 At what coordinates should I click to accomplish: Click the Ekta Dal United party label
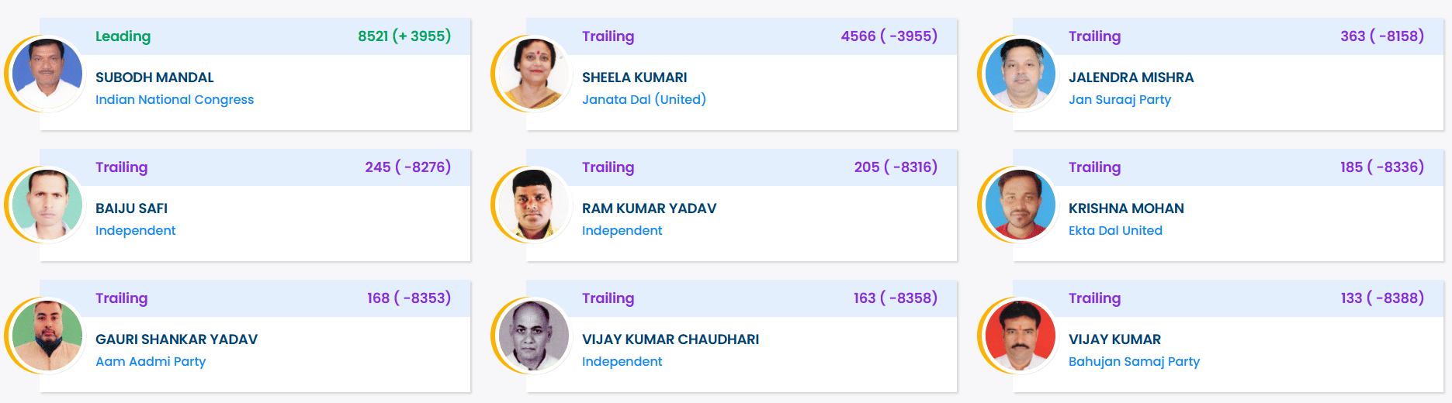(1115, 230)
